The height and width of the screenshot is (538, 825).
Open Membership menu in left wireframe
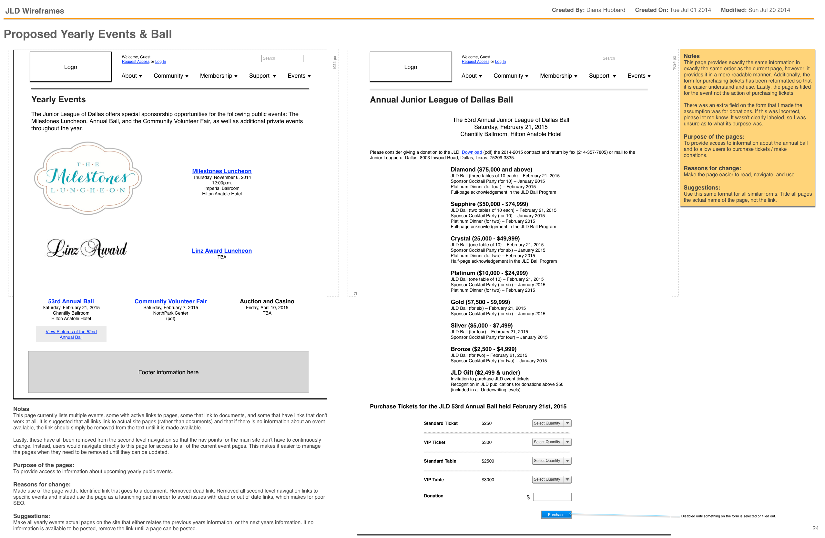pyautogui.click(x=219, y=76)
